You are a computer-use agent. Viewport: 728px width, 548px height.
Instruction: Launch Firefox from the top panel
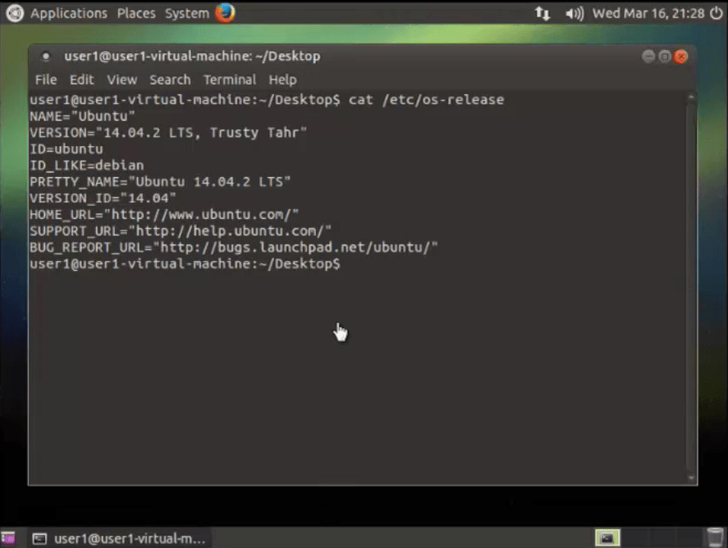pos(225,13)
